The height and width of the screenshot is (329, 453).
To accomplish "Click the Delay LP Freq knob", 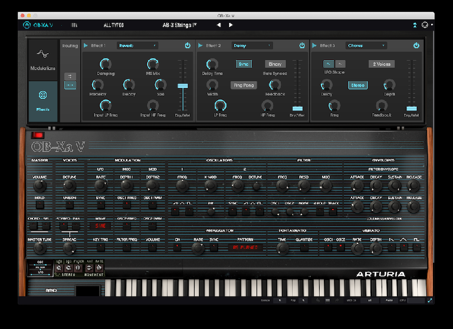I will coord(220,106).
